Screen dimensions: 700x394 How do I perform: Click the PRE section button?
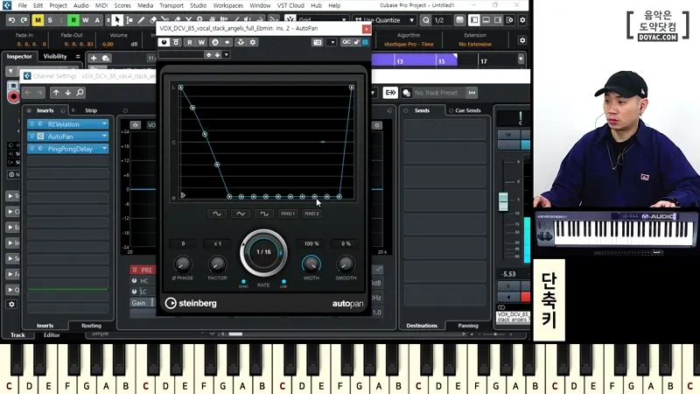(143, 270)
